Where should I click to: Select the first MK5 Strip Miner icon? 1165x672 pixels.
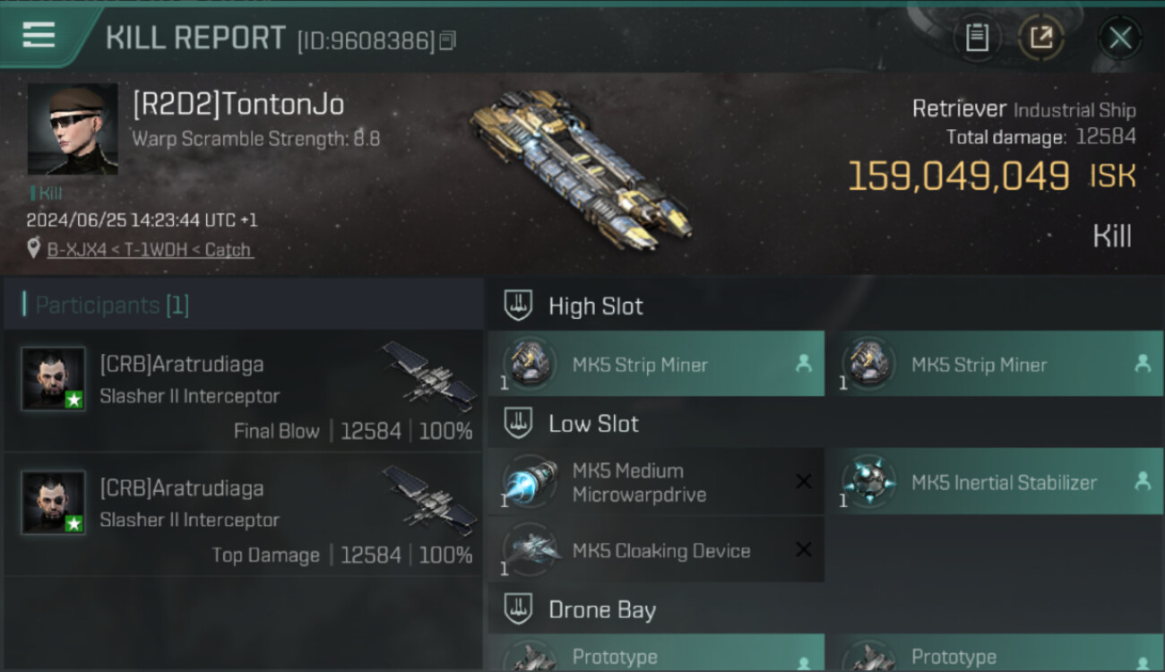coord(528,364)
